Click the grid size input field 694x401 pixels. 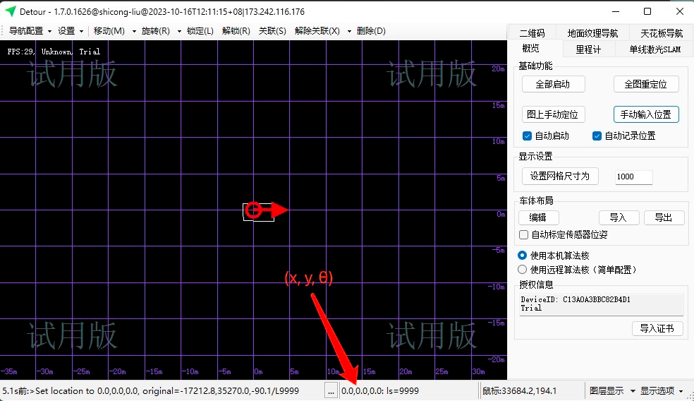coord(633,176)
